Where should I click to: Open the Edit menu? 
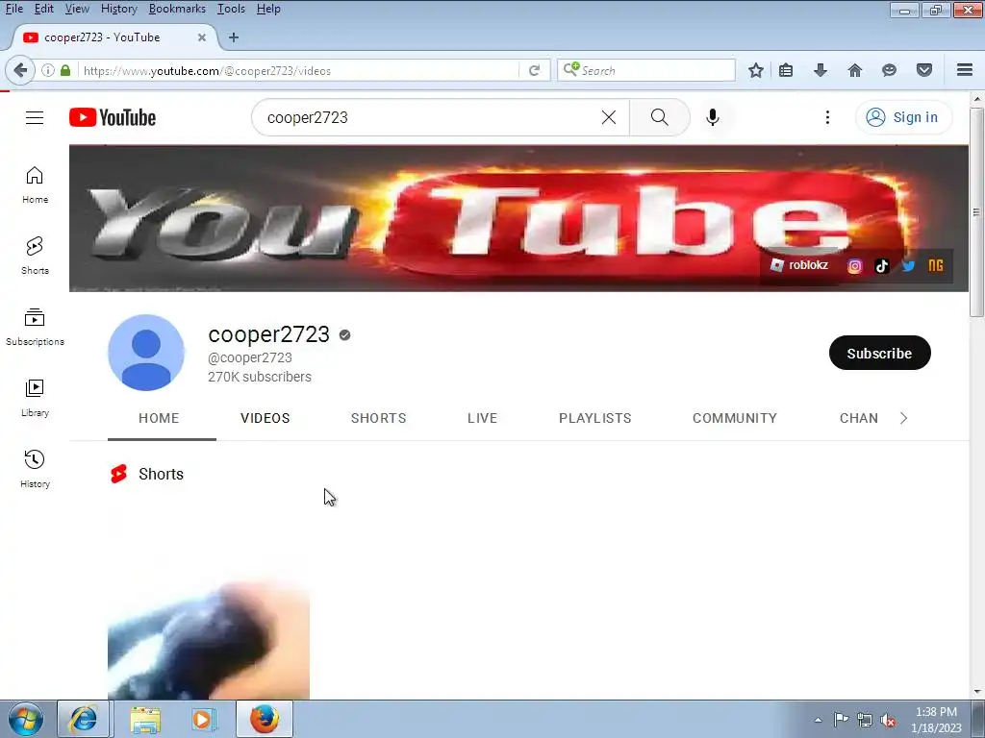(x=43, y=9)
